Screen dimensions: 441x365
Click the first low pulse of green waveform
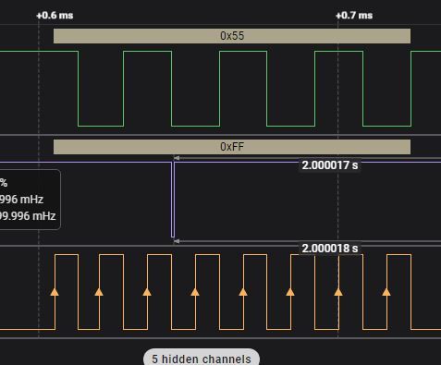[x=101, y=89]
